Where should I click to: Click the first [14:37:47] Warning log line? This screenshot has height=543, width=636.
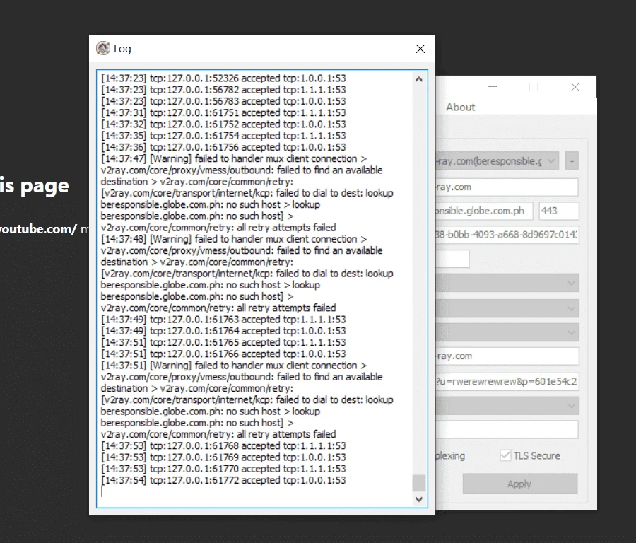click(234, 158)
